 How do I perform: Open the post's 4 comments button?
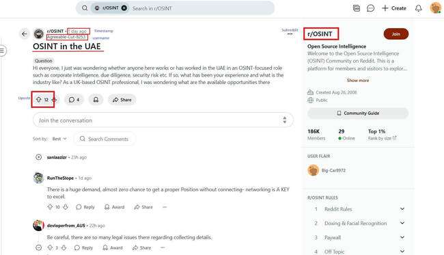point(74,100)
